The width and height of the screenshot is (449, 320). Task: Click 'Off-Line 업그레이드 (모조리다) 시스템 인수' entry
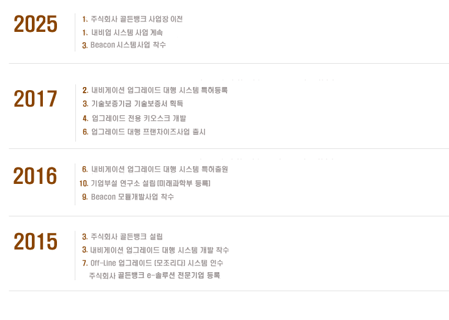point(157,263)
